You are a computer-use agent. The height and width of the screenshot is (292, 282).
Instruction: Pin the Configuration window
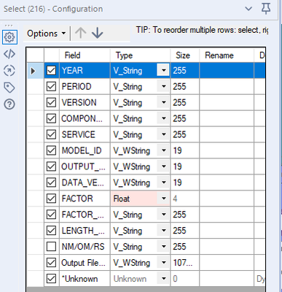[266, 9]
